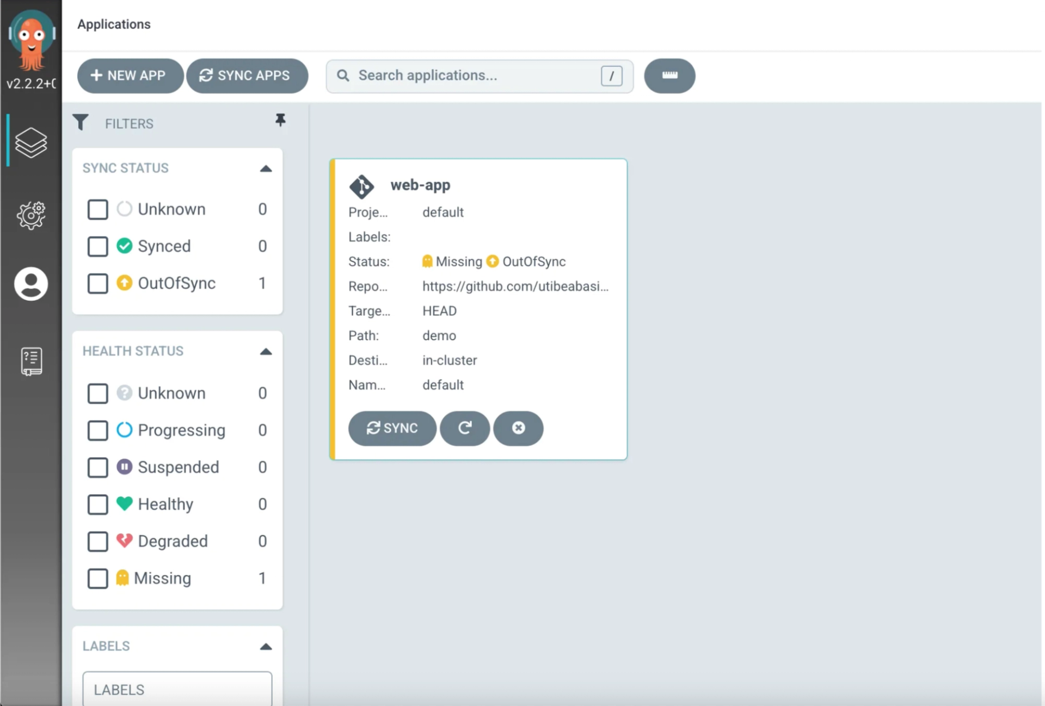Click the SYNC STATUS heading
This screenshot has height=706, width=1045.
tap(126, 168)
